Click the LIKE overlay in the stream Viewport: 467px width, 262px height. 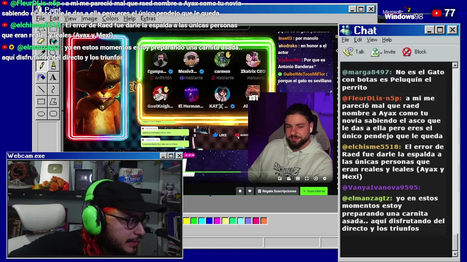coord(220,135)
